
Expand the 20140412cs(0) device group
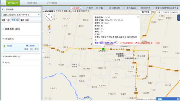3,56
